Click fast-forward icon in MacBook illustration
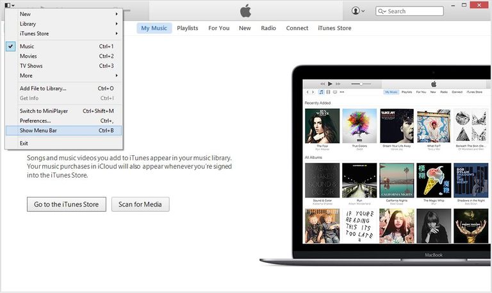This screenshot has height=293, width=492. pyautogui.click(x=338, y=84)
